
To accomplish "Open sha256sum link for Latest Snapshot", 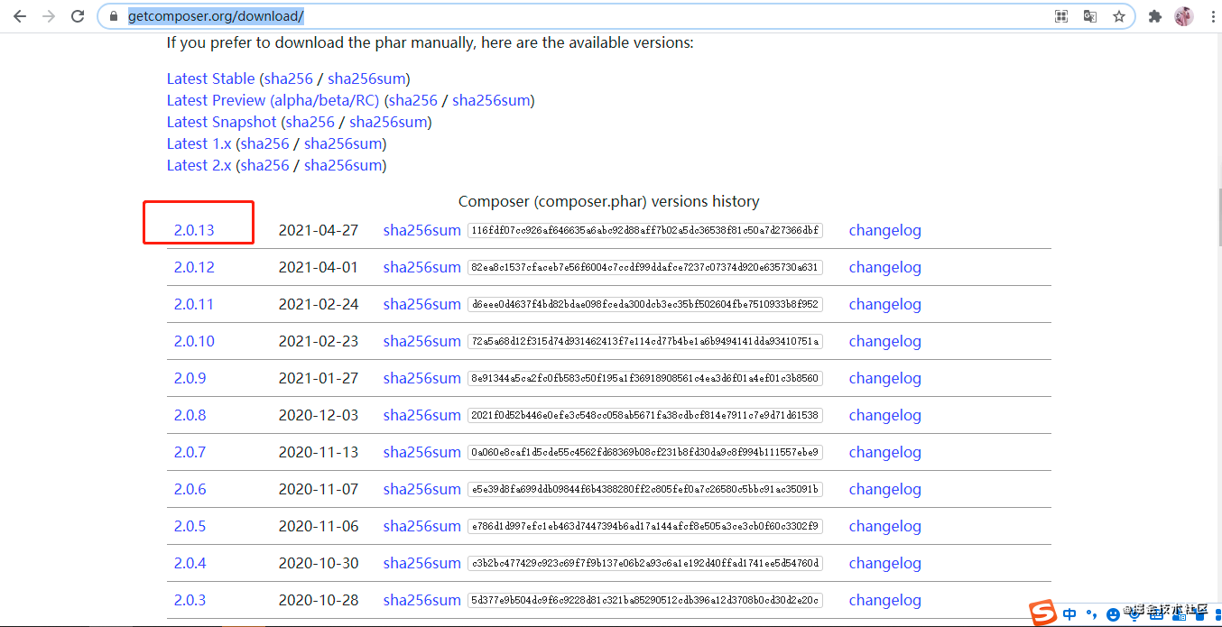I will (388, 122).
